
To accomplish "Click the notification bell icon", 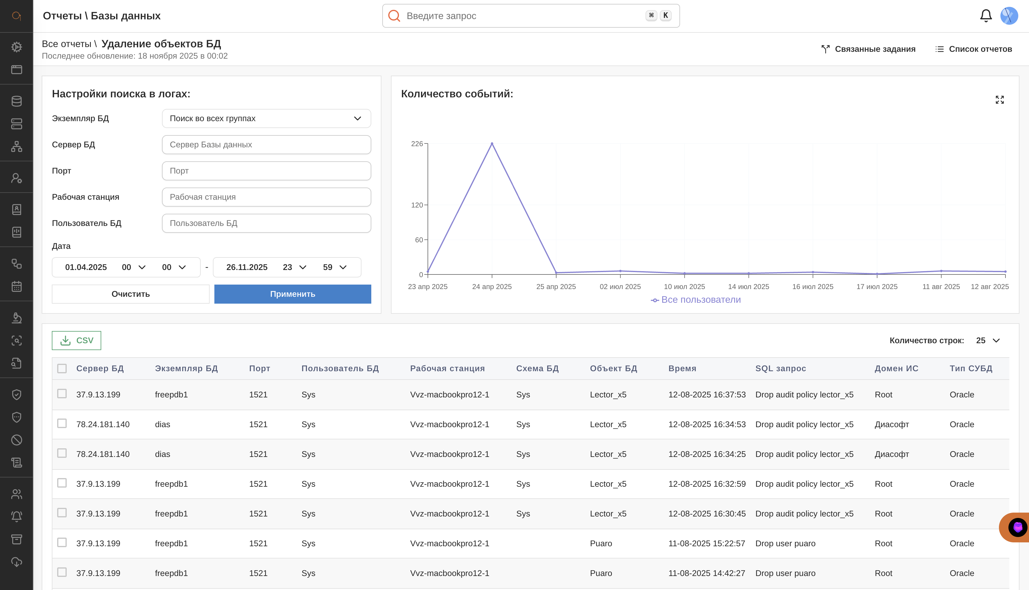I will click(986, 16).
